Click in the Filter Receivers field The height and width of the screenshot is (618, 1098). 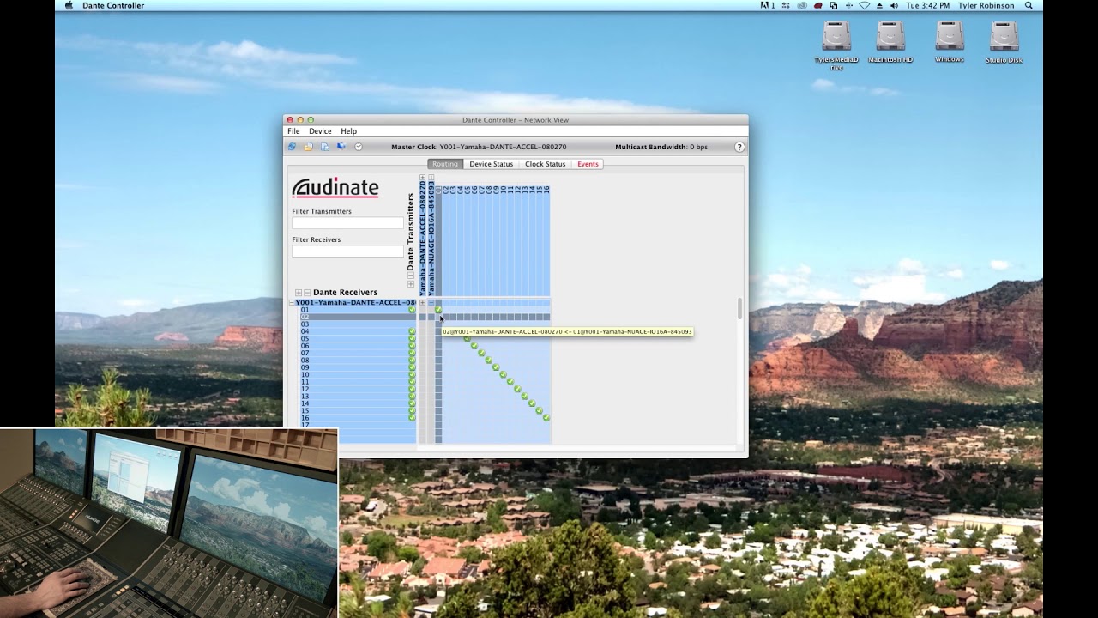(x=347, y=251)
